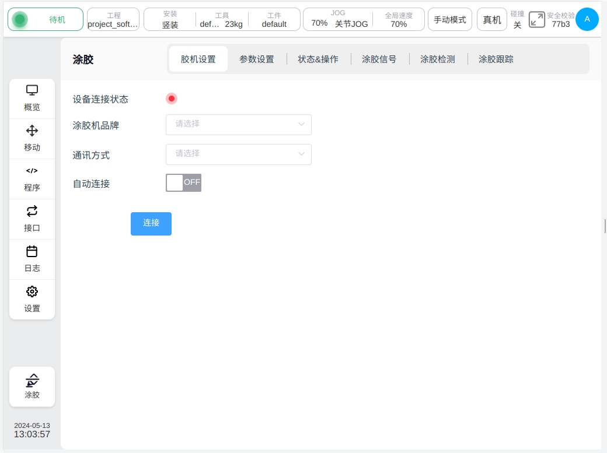Screen dimensions: 607x453
Task: Open the 接口 interface loop icon
Action: pos(32,211)
